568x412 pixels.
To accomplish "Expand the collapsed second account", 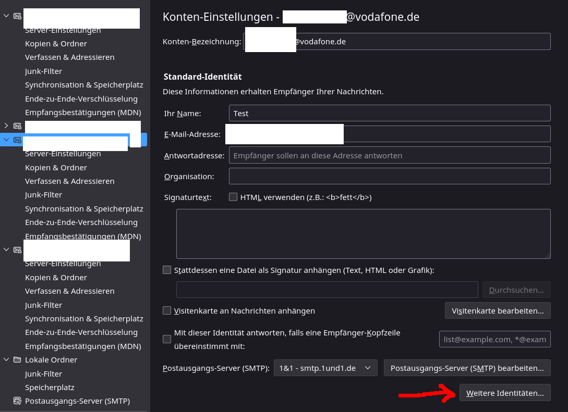I will click(x=6, y=126).
